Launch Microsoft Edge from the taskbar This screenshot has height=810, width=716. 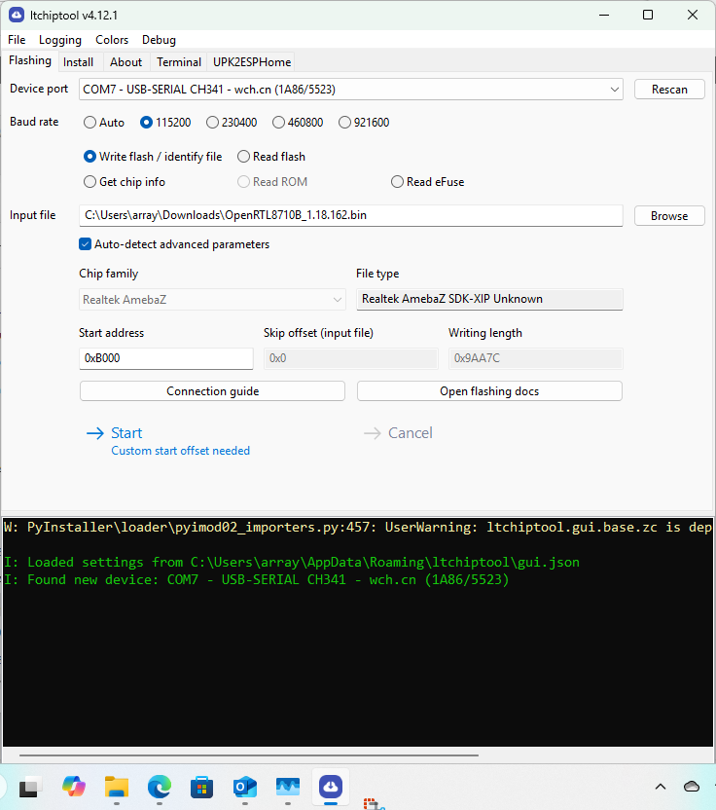[x=160, y=787]
